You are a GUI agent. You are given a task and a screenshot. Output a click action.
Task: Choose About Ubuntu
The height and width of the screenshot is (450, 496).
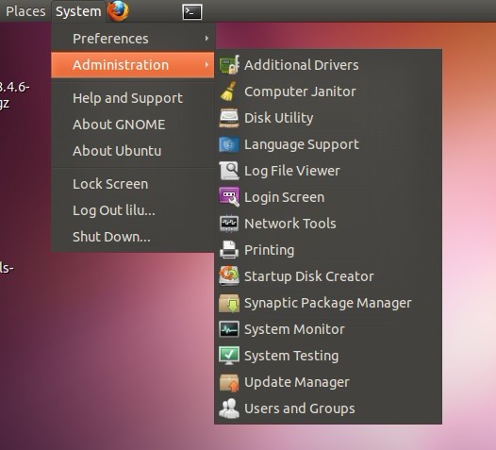(x=133, y=151)
